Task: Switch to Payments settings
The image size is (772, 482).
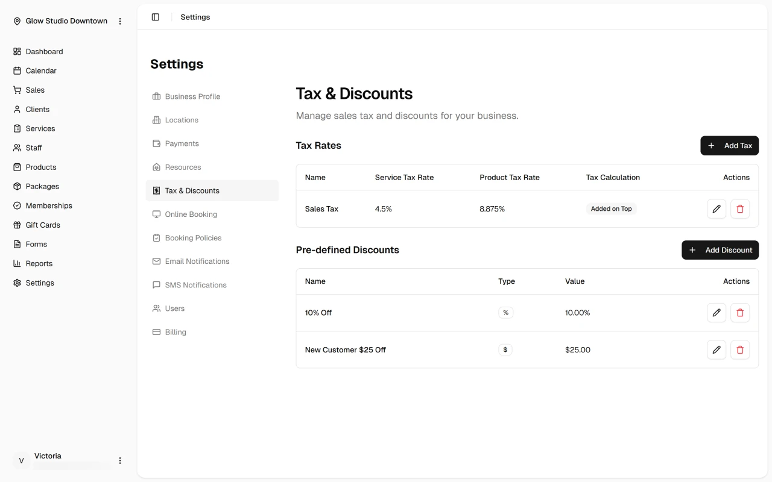Action: pyautogui.click(x=212, y=143)
